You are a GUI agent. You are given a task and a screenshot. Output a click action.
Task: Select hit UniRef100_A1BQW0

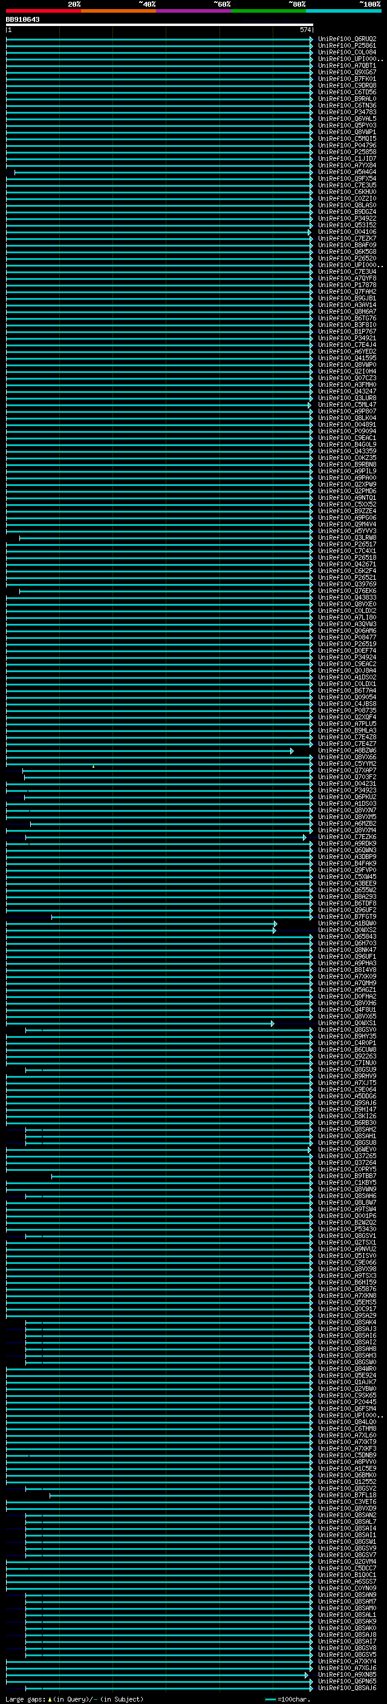347,924
